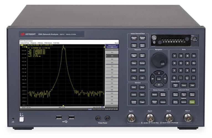The width and height of the screenshot is (212, 138).
Task: Hit the Start stimulus key
Action: point(134,87)
